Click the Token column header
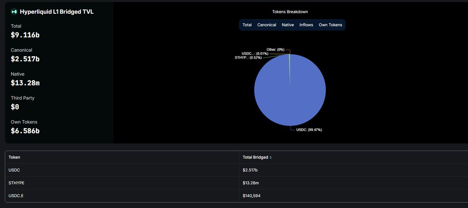The image size is (468, 208). click(x=14, y=157)
